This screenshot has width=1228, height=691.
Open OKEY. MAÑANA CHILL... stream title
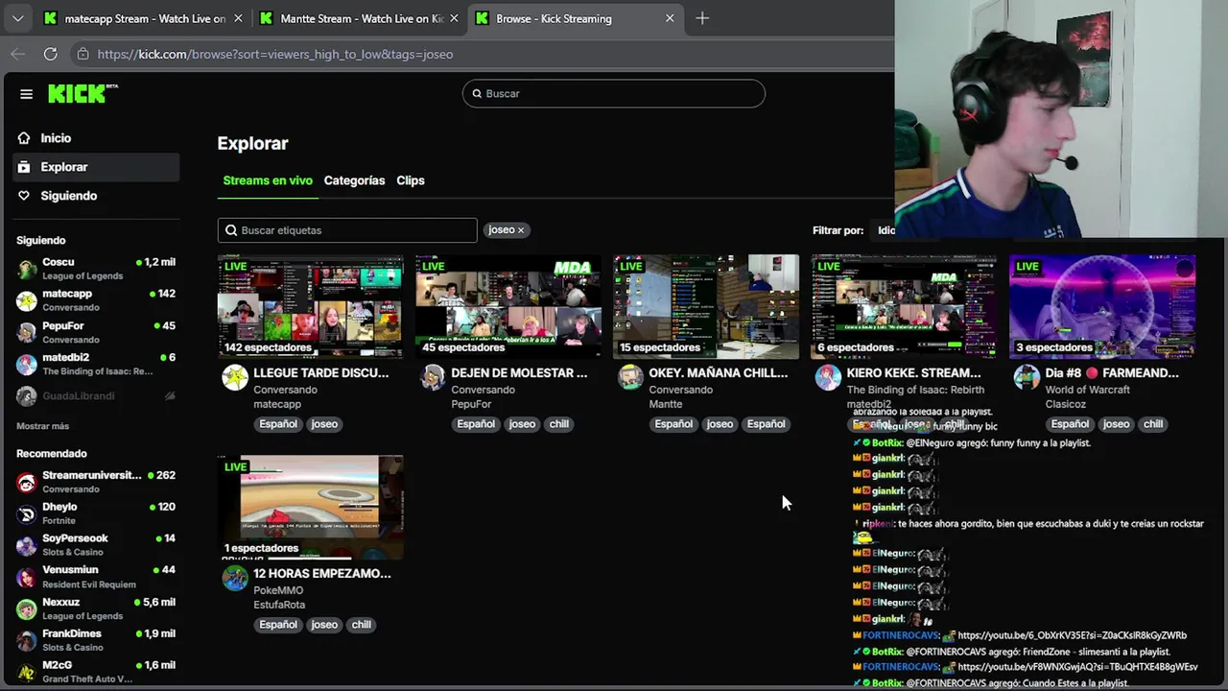pos(718,372)
